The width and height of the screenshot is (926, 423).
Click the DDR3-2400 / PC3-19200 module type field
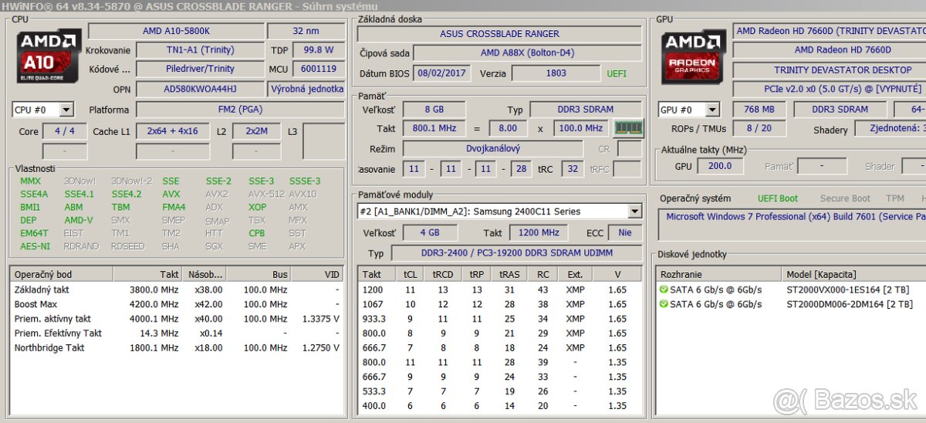tap(516, 253)
